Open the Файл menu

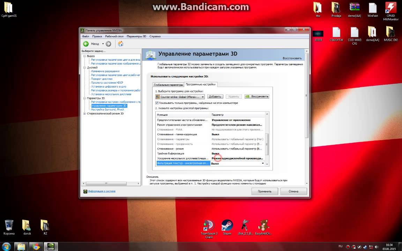click(85, 36)
